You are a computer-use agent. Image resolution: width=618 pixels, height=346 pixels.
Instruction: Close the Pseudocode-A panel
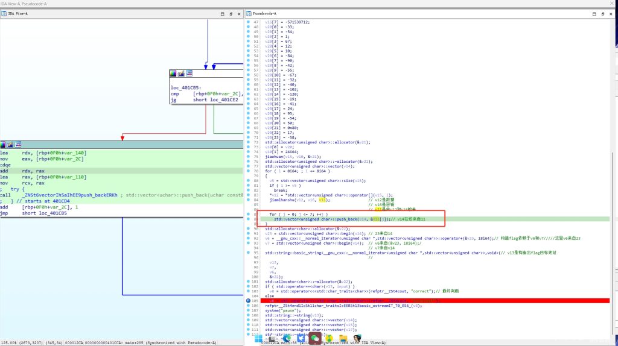(611, 14)
